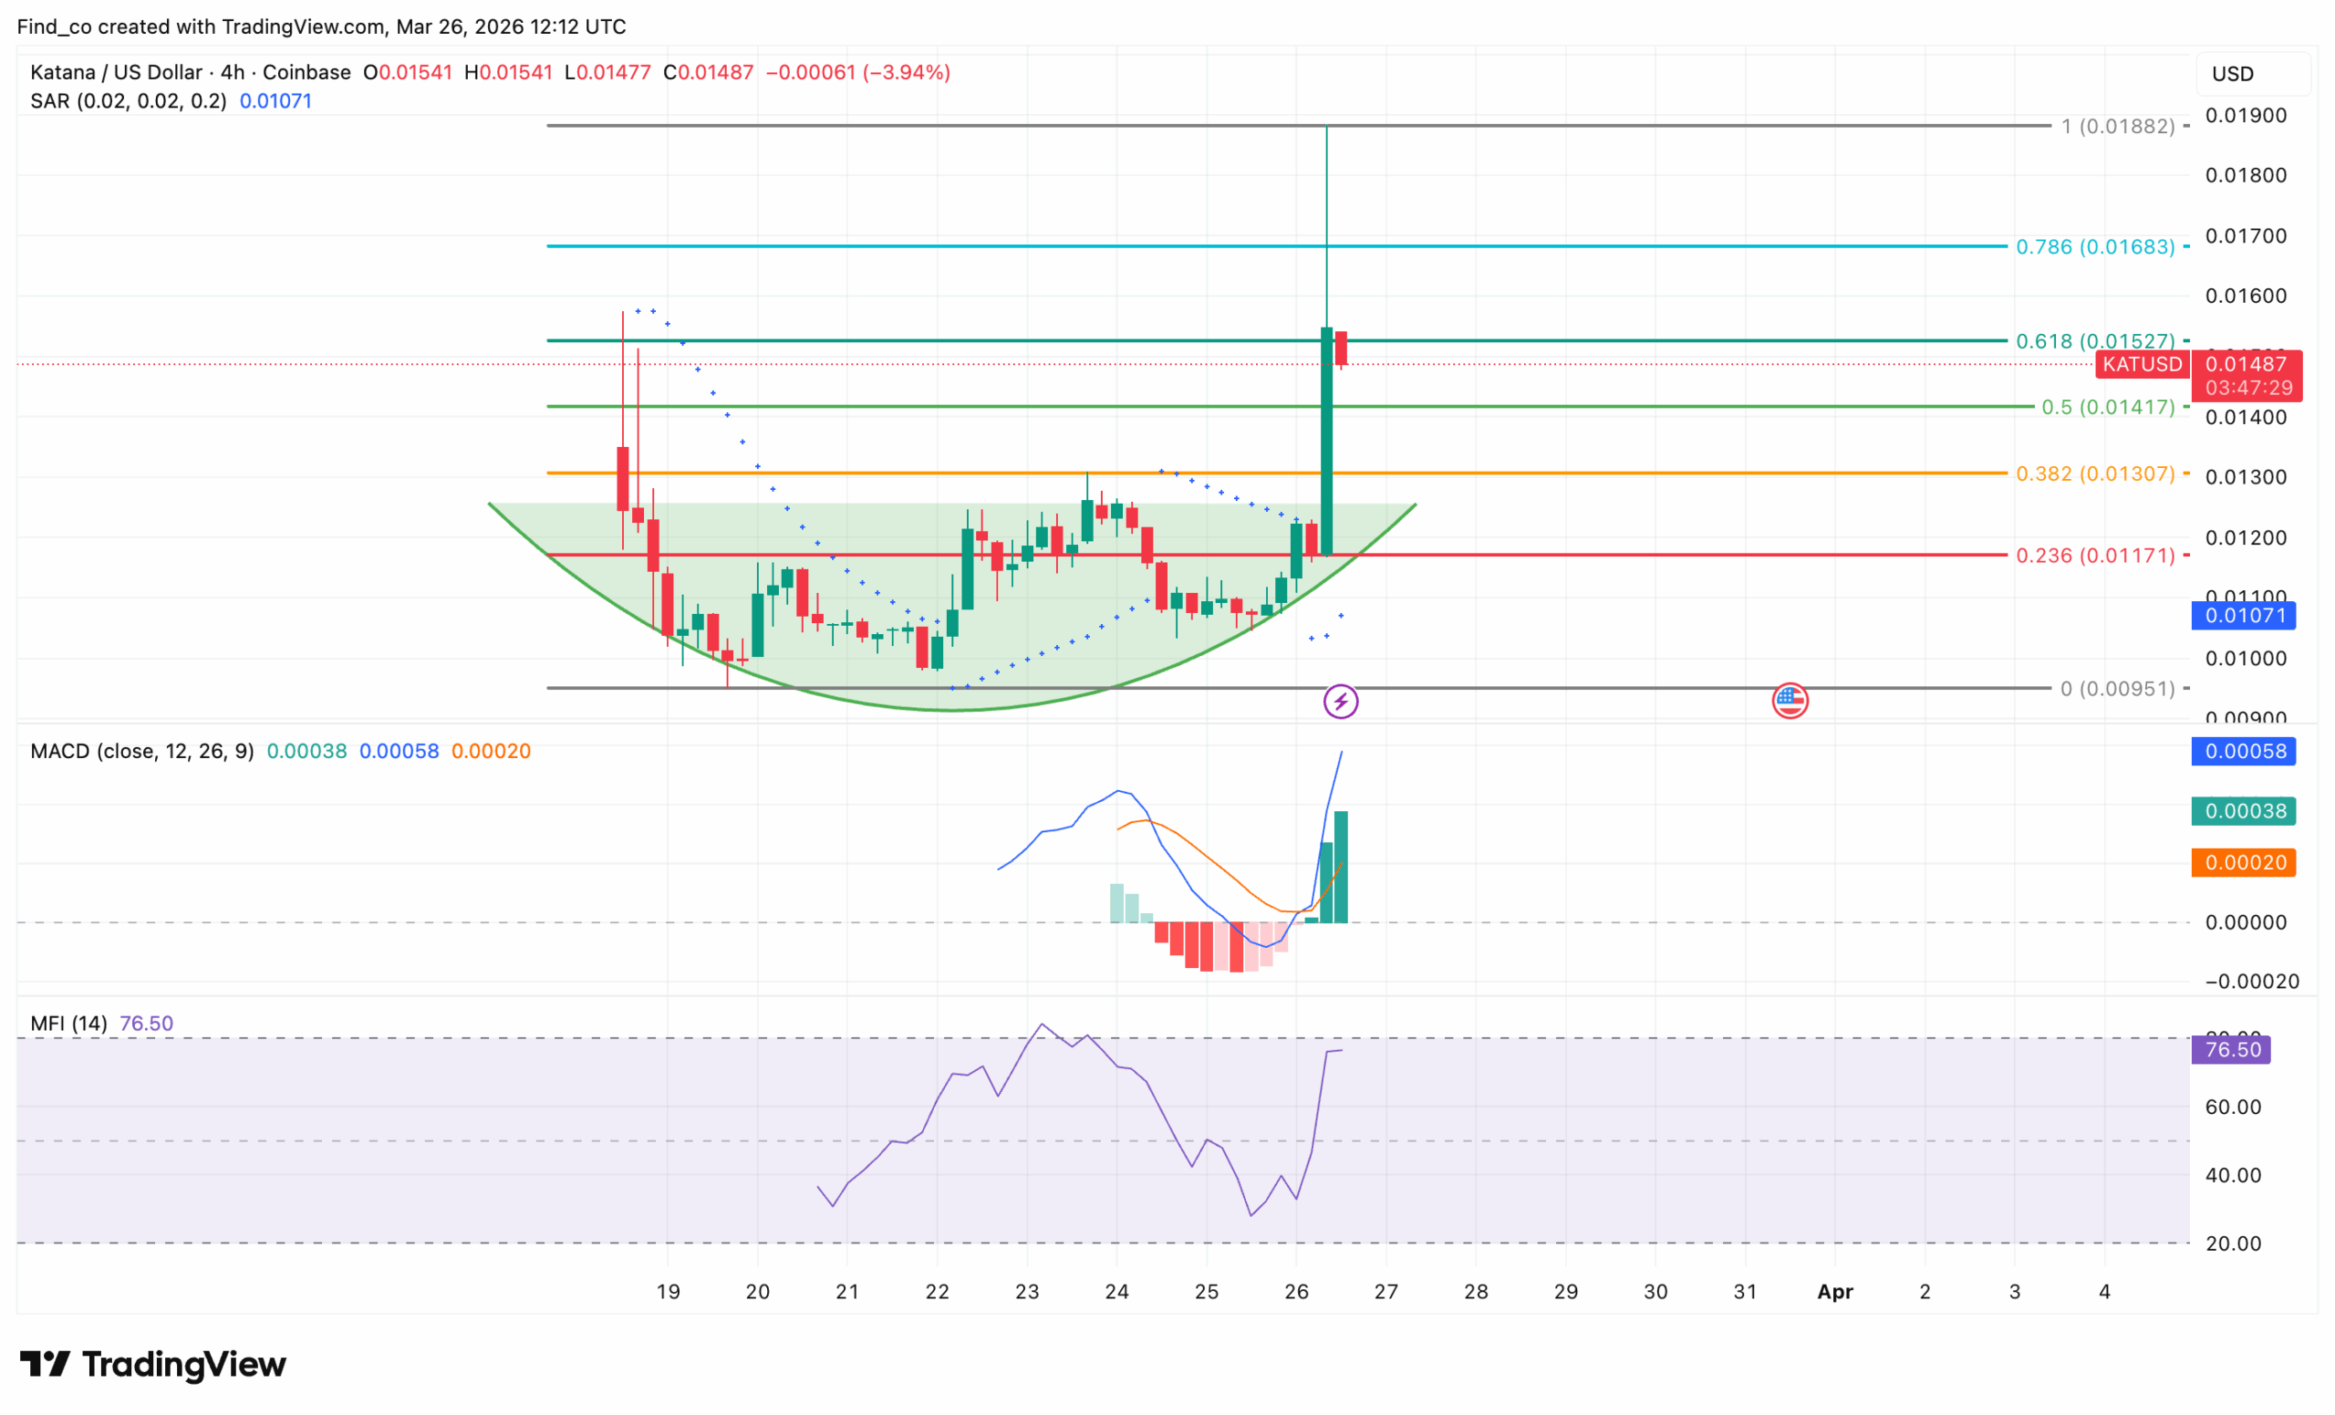Click the tallest green MACD histogram bar
Screen dimensions: 2335x1415
coord(1341,867)
